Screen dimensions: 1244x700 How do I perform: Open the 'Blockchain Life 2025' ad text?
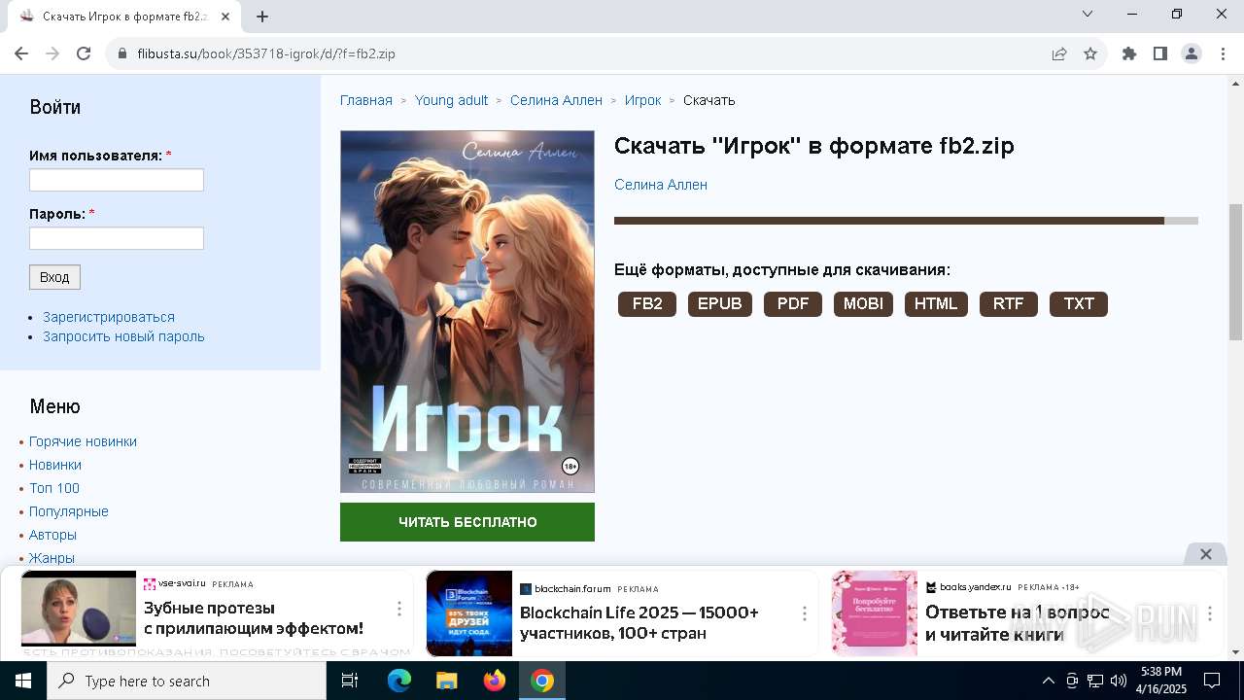click(639, 623)
